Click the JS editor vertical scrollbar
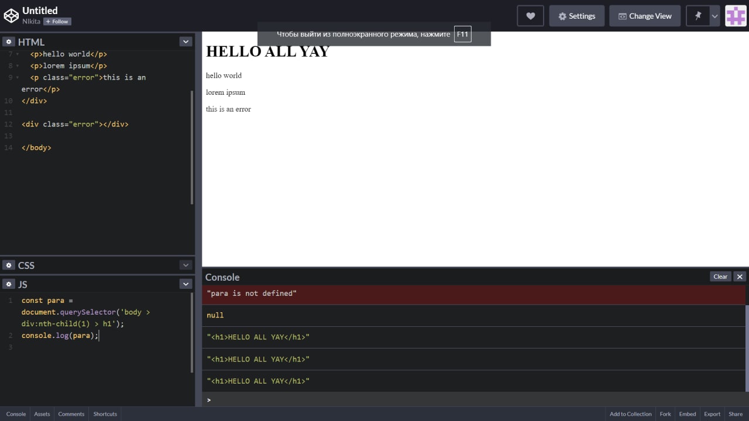Screen dimensions: 749x421 (192, 332)
